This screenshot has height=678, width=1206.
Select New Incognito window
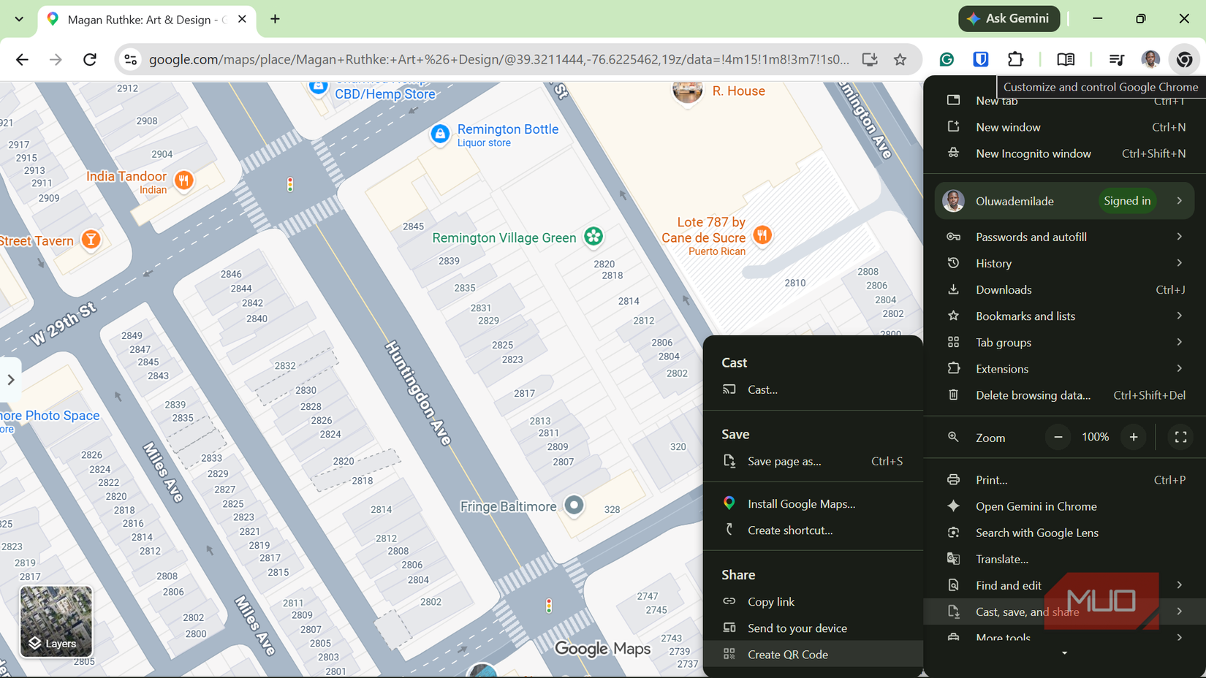[1064, 153]
